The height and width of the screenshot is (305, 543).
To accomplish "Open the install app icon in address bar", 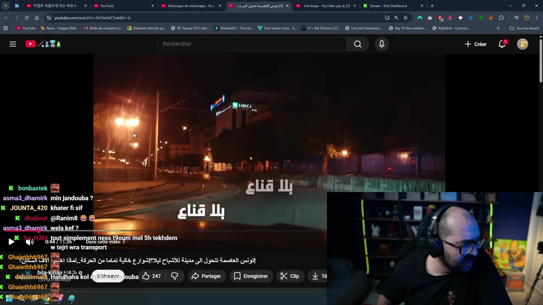I will click(x=387, y=18).
